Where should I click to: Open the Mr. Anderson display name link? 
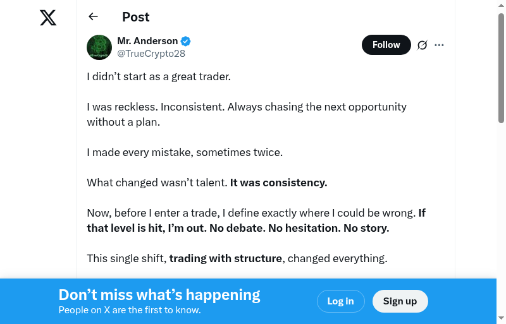click(x=147, y=41)
